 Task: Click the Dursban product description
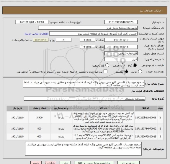[103, 137]
